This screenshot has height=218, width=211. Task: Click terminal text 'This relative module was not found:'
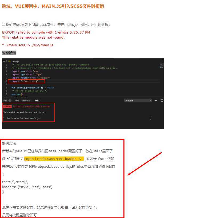(24, 112)
